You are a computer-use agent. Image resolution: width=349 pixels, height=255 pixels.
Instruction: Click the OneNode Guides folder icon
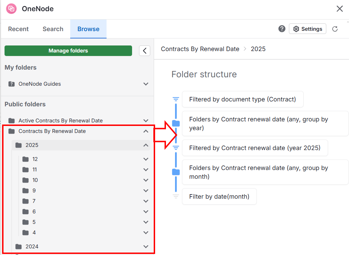pyautogui.click(x=12, y=84)
